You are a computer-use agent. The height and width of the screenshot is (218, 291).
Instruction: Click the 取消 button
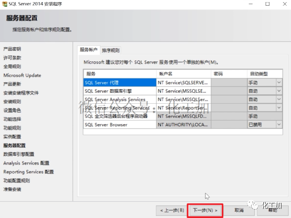click(x=239, y=211)
